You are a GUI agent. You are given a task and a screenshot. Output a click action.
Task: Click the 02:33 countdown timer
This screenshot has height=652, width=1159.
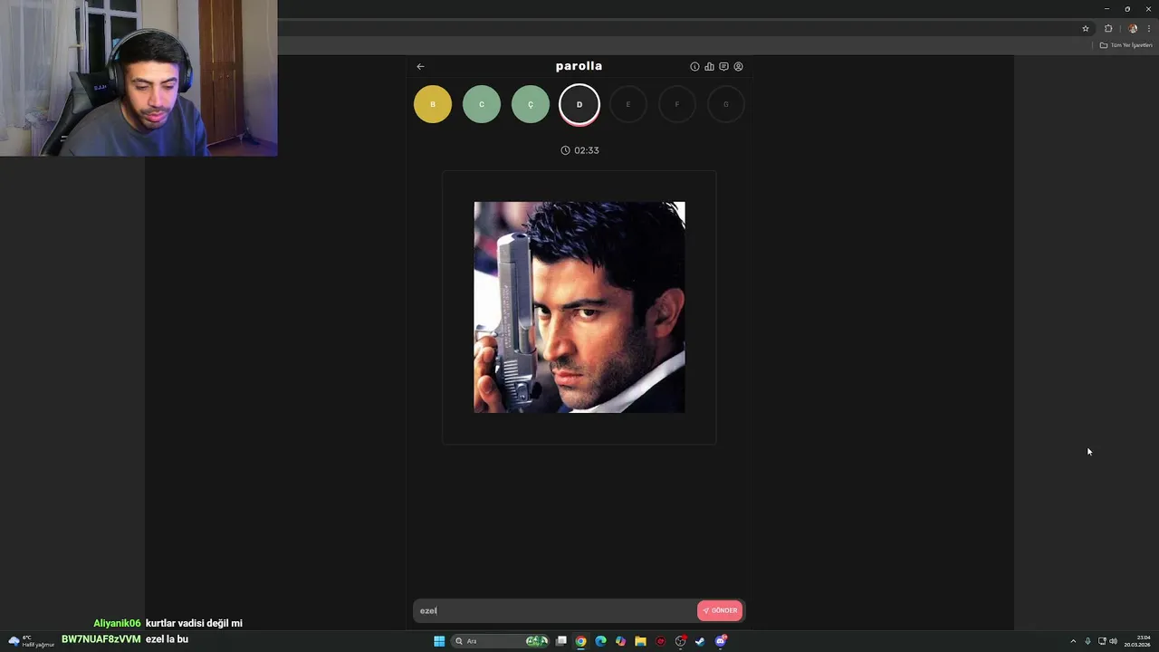click(x=579, y=150)
